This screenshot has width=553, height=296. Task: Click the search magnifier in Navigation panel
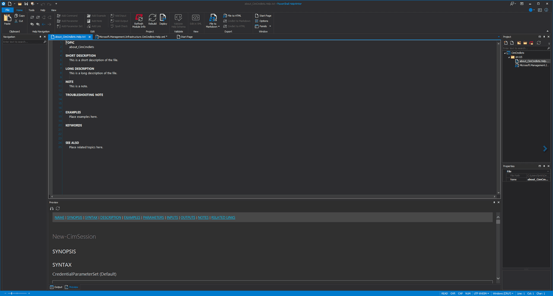point(44,42)
